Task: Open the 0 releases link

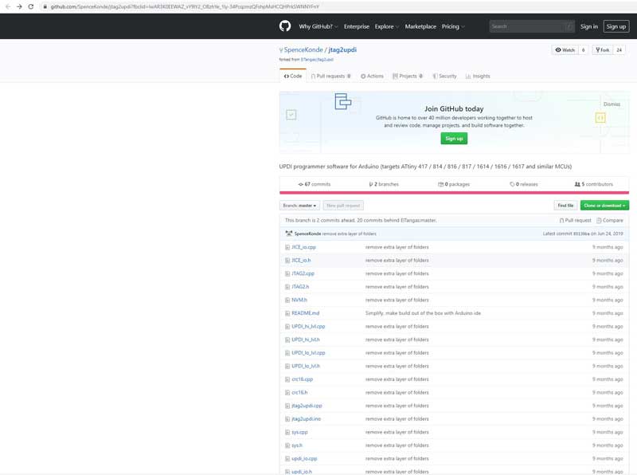Action: point(524,184)
